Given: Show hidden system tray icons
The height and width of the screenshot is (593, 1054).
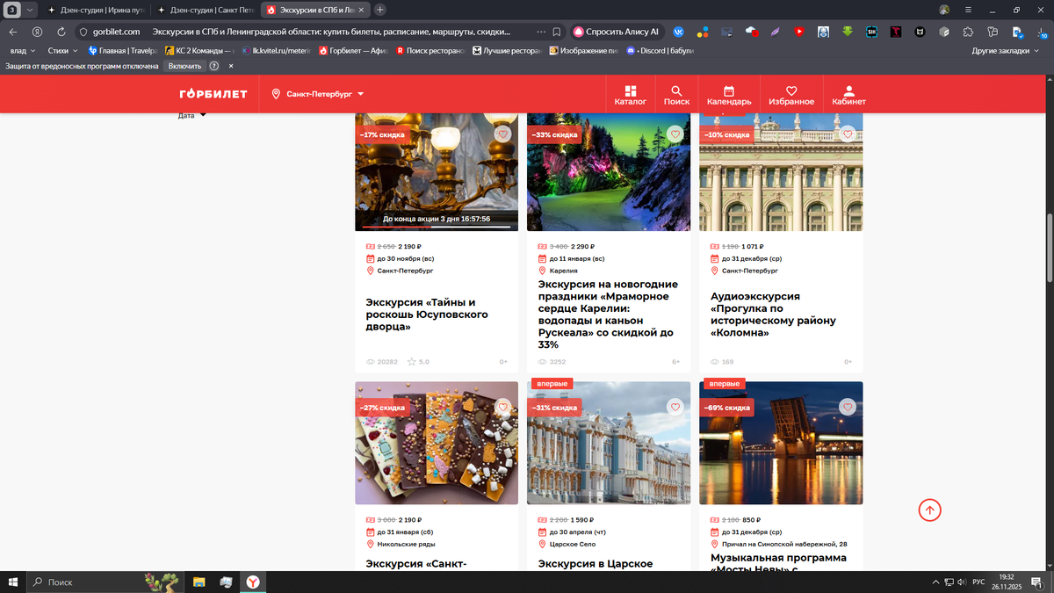Looking at the screenshot, I should pos(935,582).
